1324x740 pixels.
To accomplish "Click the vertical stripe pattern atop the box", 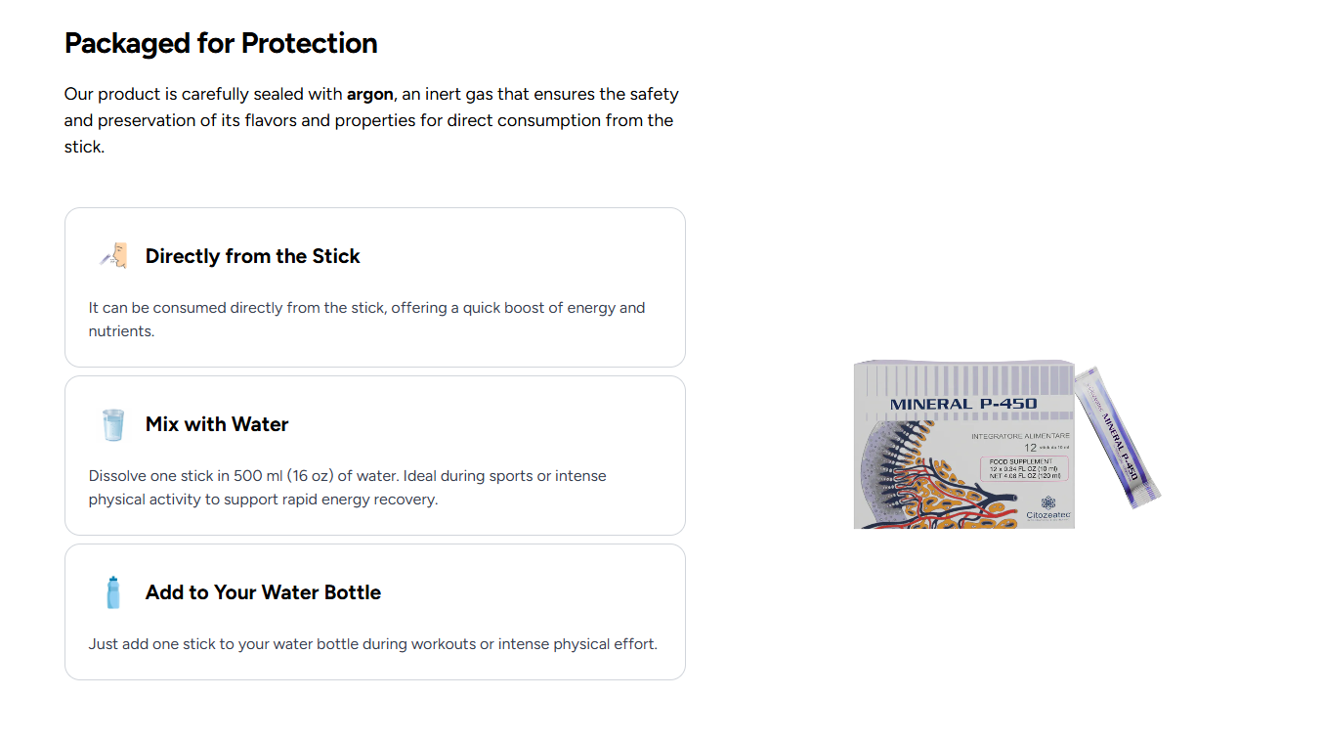I will (962, 379).
